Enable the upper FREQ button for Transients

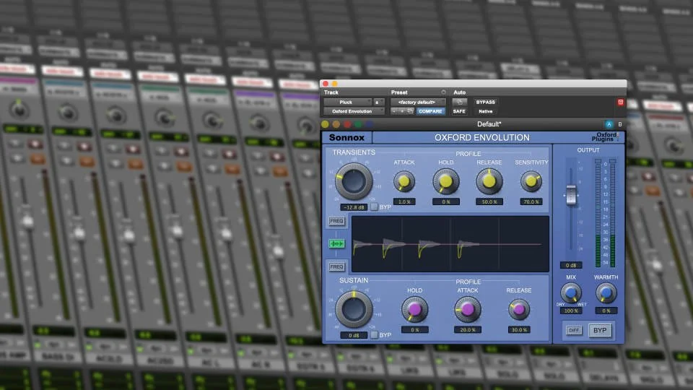(x=336, y=221)
